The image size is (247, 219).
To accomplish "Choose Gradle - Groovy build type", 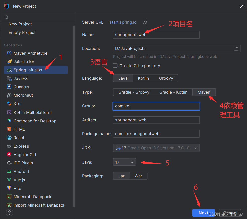I will coord(134,92).
